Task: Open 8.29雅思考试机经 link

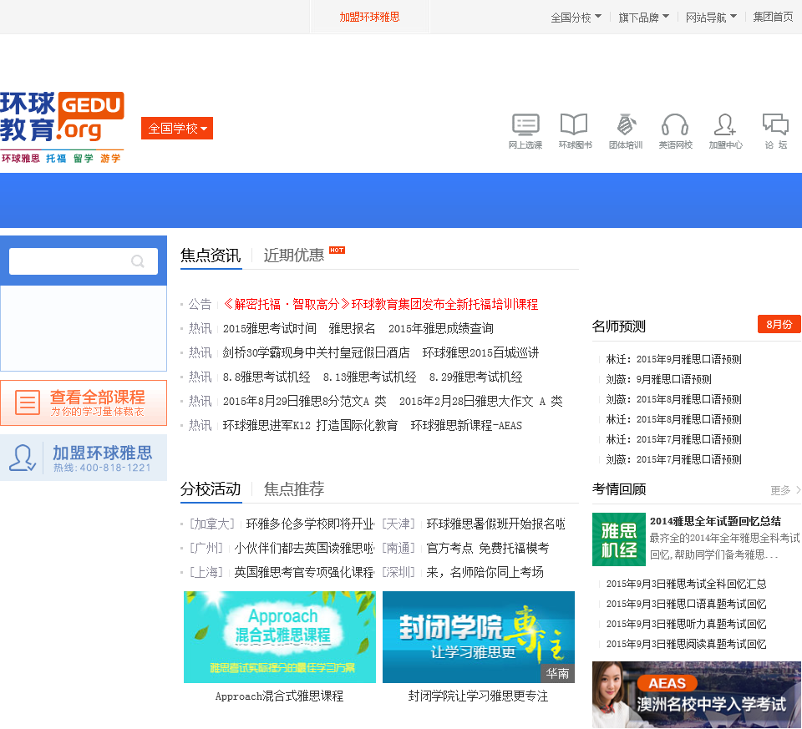Action: 475,377
